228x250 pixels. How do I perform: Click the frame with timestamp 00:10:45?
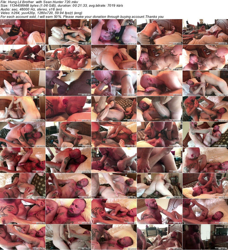click(114, 134)
